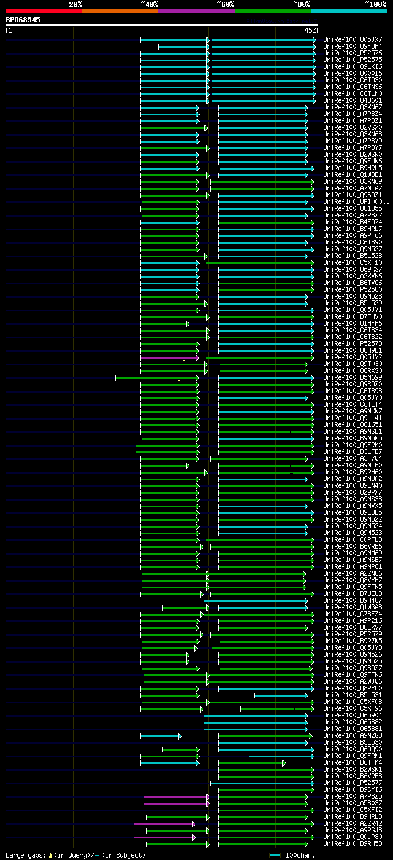Select the BP068545 query name

click(x=23, y=20)
